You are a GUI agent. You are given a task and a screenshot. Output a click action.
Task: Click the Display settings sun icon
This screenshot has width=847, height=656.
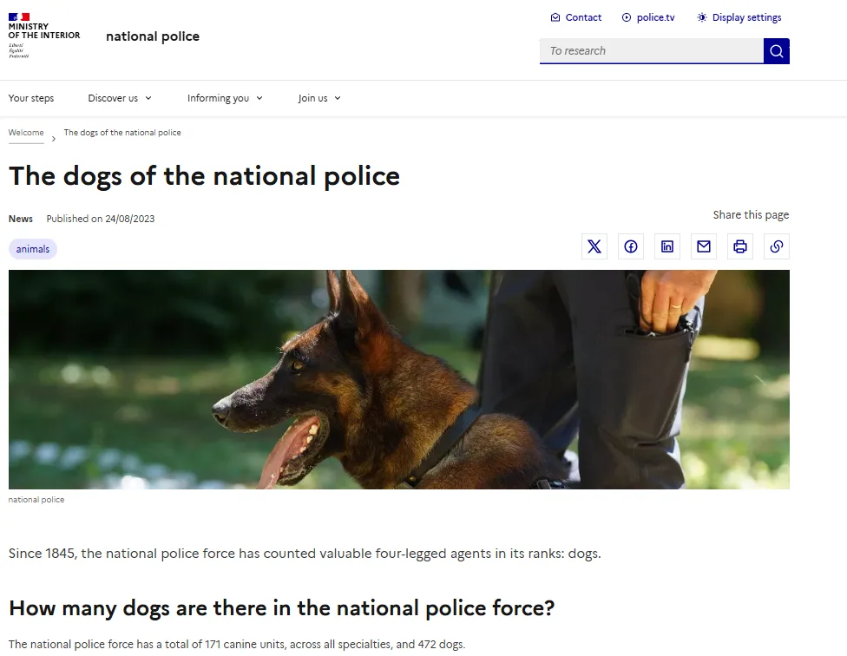click(702, 17)
